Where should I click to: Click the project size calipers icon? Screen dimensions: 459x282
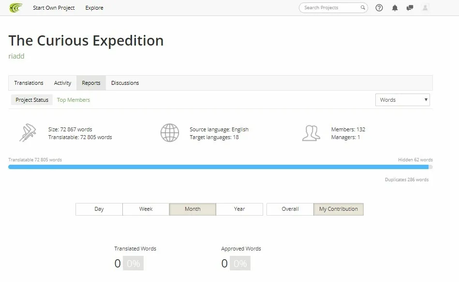click(28, 133)
